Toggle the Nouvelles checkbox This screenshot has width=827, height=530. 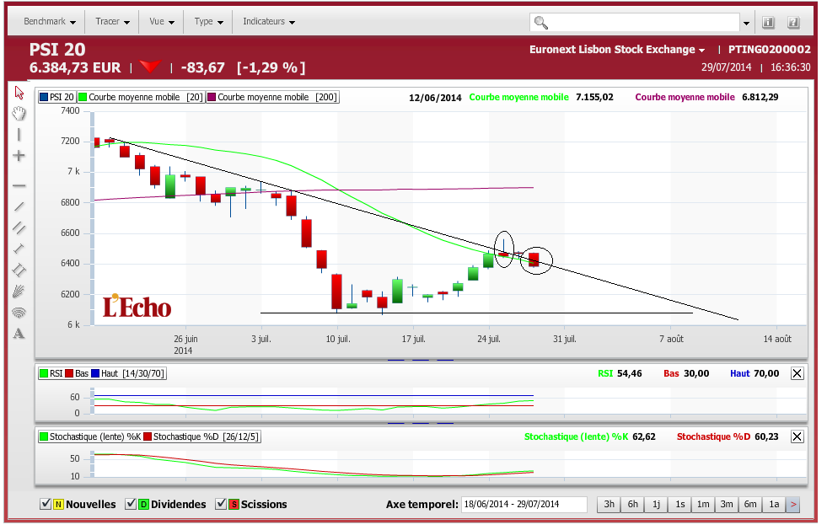[46, 504]
